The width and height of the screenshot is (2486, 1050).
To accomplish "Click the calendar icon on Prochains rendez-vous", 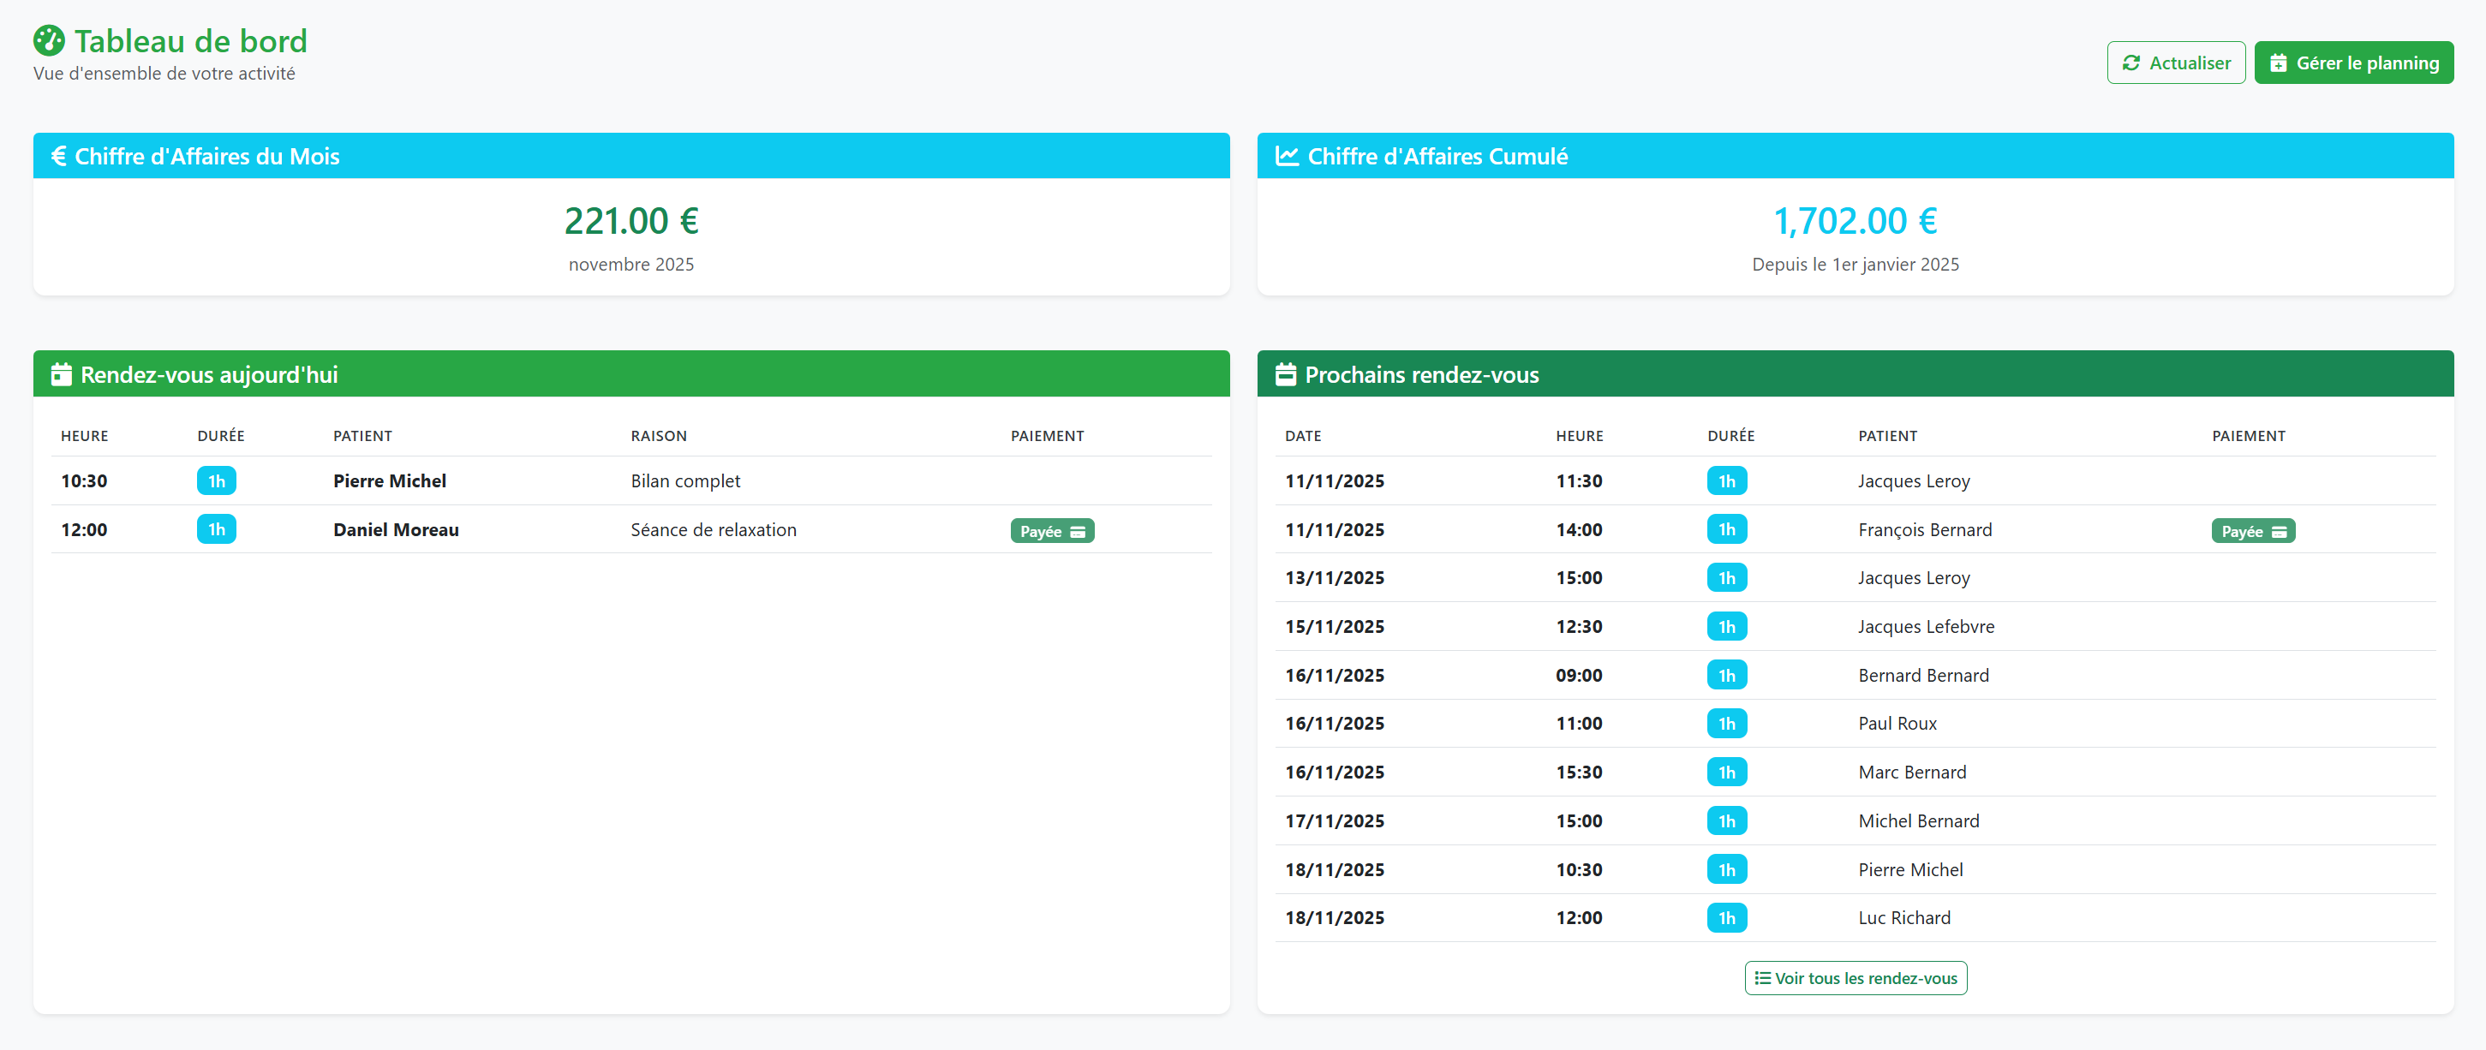I will [1286, 373].
